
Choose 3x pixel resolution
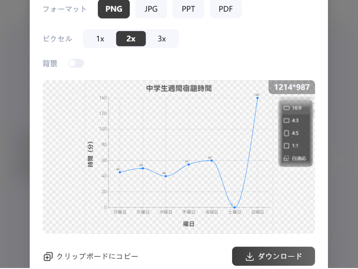point(162,39)
